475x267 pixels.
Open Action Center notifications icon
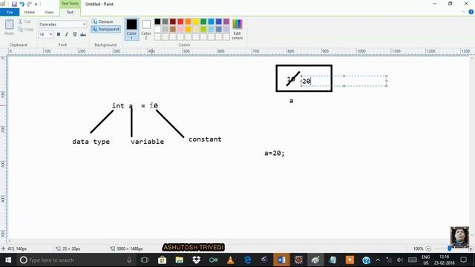pos(463,260)
